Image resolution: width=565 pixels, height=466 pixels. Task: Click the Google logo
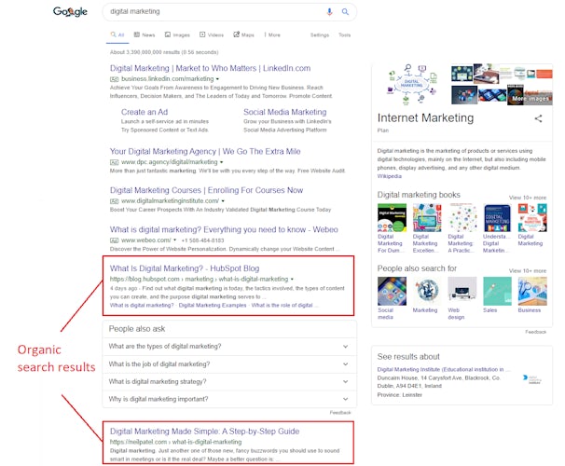coord(70,12)
